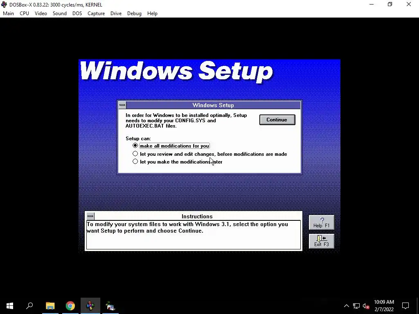Open the taskbar clock showing 10:09 AM

click(x=384, y=306)
